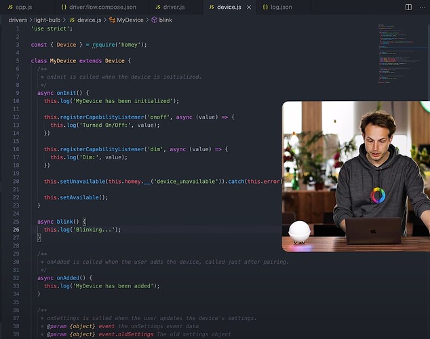Click the closing brace on line 27
The image size is (430, 339).
39,237
